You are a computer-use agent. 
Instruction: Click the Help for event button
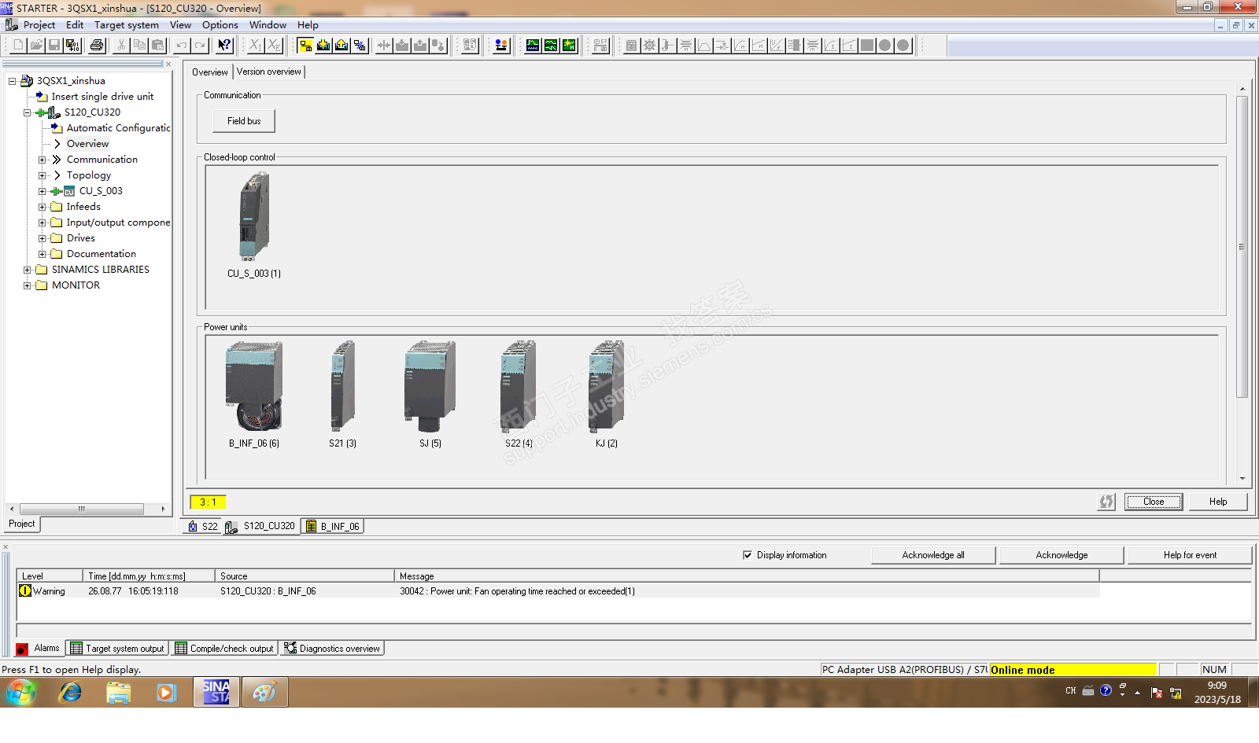tap(1190, 555)
